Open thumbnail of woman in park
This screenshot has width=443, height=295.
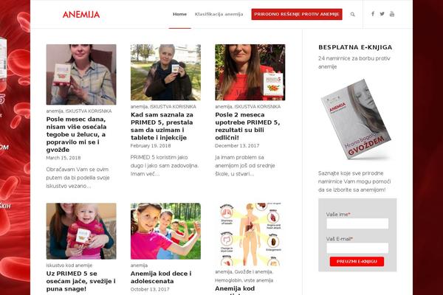[165, 72]
